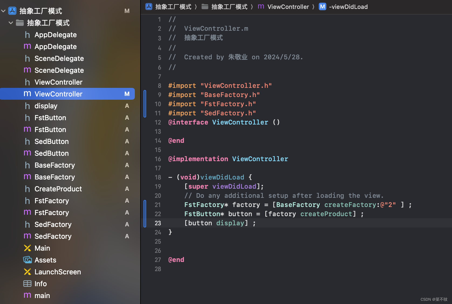Viewport: 452px width, 304px height.
Task: Click the h icon of SceneDelegate header
Action: (27, 58)
